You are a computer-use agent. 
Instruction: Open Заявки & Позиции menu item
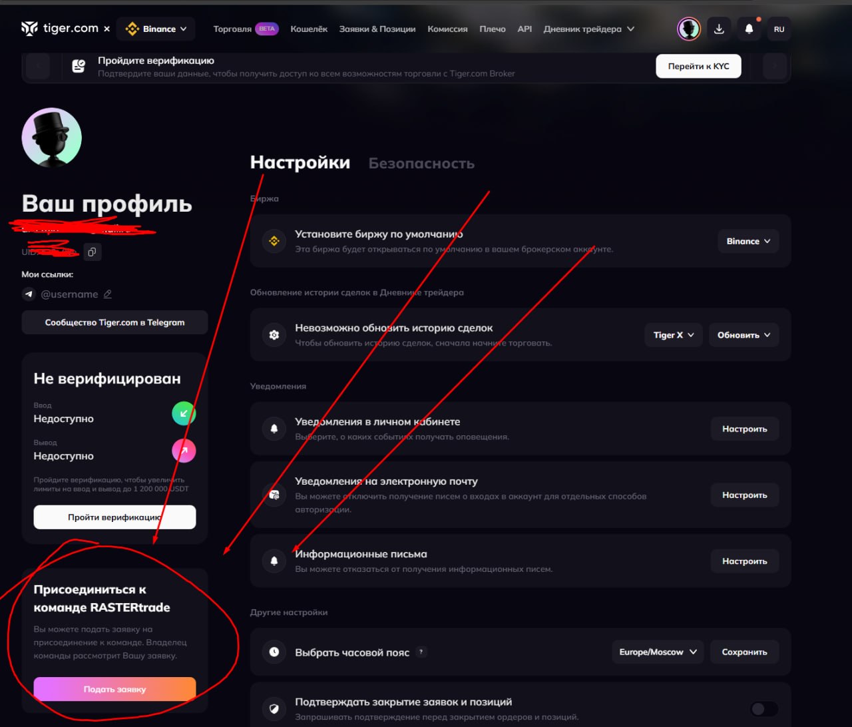point(377,29)
